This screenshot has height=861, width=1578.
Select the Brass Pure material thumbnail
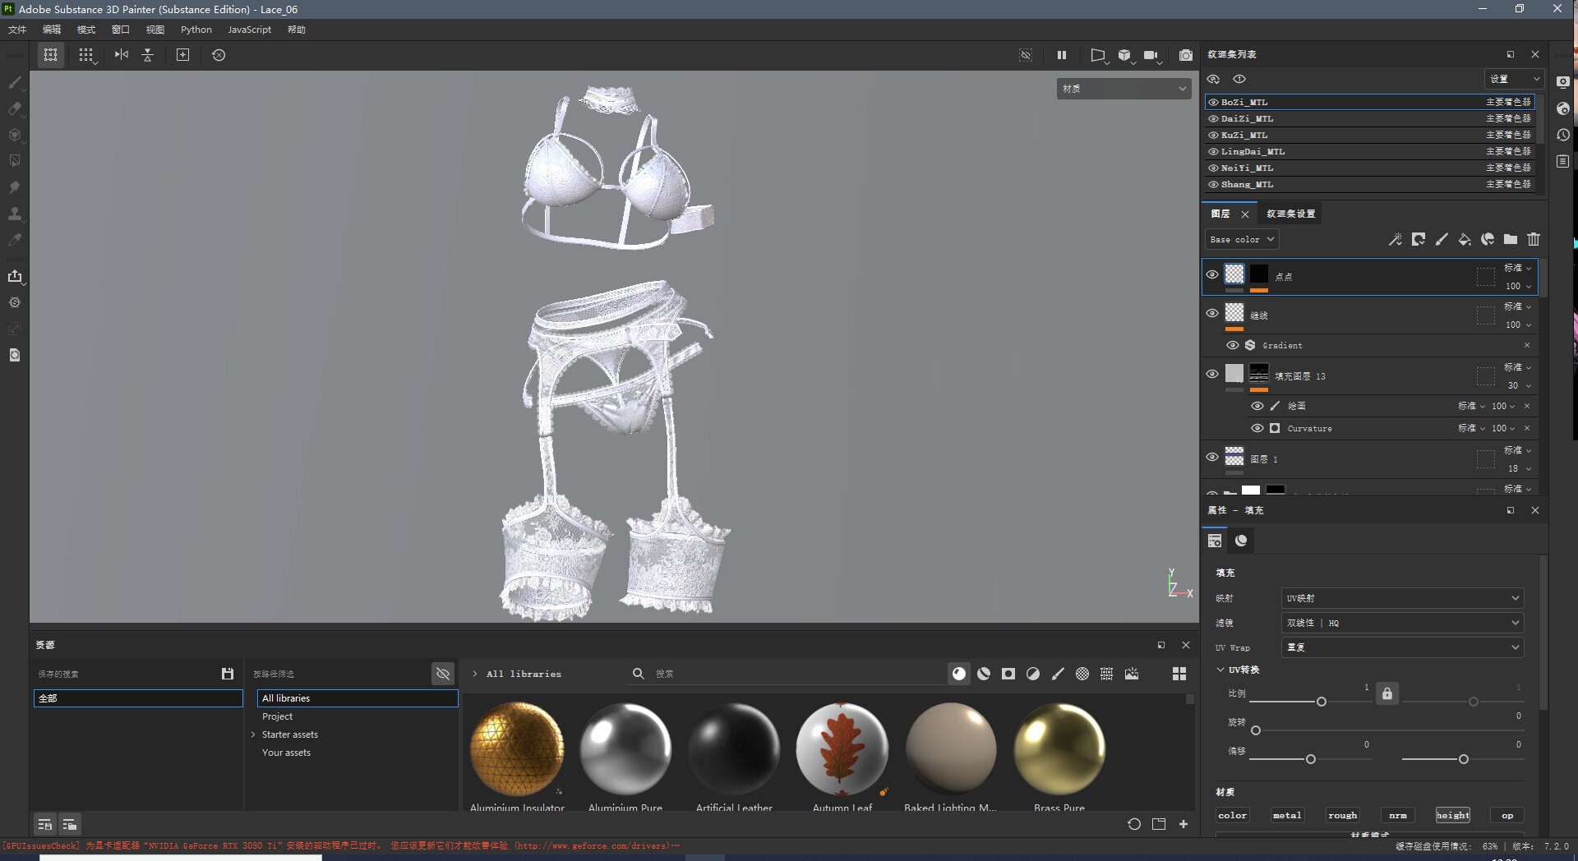(1059, 748)
